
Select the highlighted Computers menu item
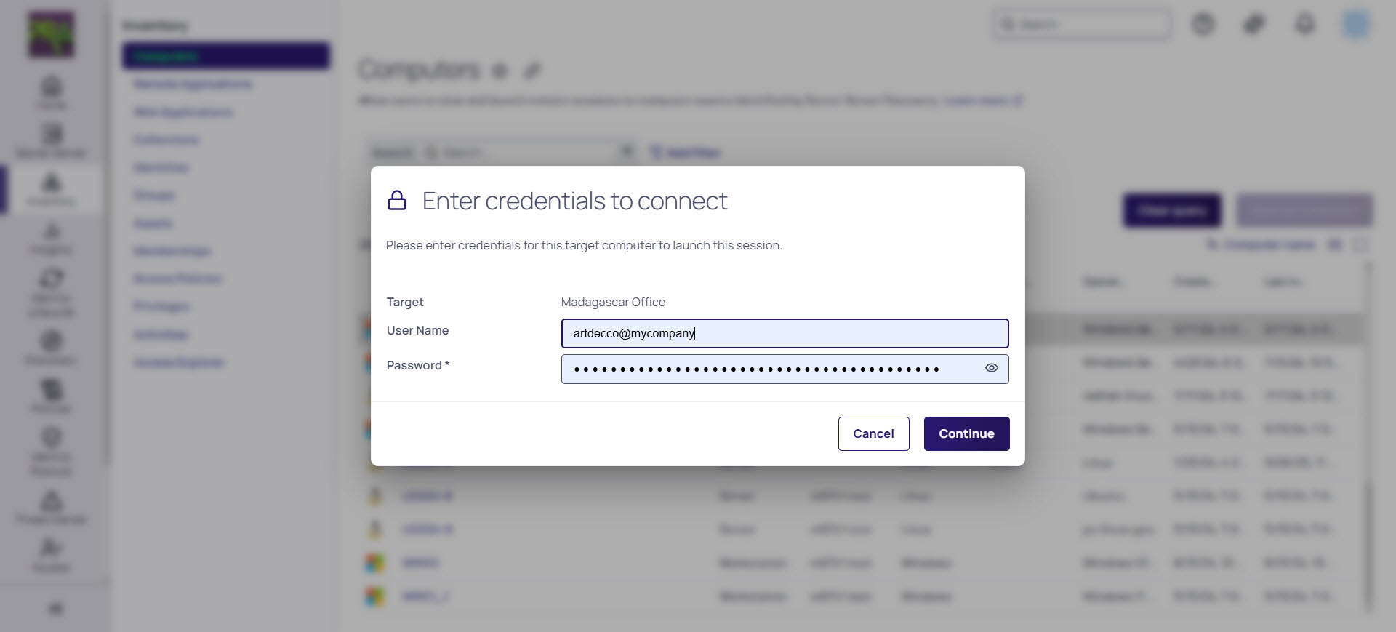(225, 56)
